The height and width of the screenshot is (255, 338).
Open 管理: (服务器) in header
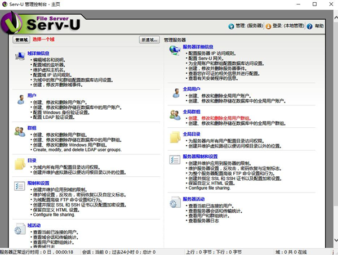250,26
